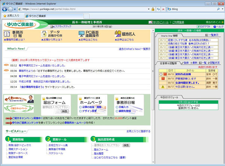Click the お気に入りに登録する link
The height and width of the screenshot is (166, 225).
[x=138, y=131]
